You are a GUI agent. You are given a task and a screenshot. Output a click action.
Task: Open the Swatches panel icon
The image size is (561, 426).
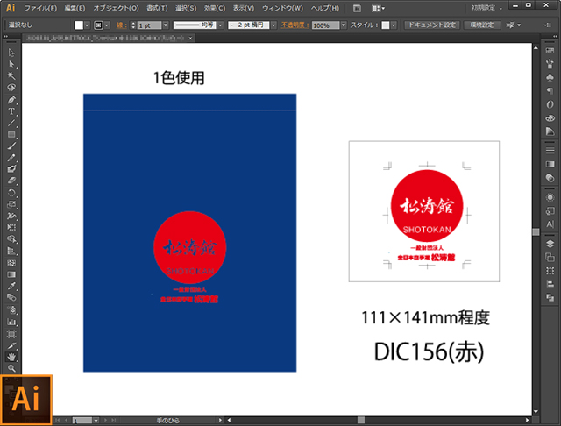pyautogui.click(x=550, y=51)
